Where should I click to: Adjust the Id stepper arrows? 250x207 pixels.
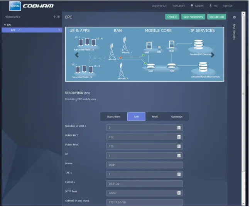(x=179, y=156)
